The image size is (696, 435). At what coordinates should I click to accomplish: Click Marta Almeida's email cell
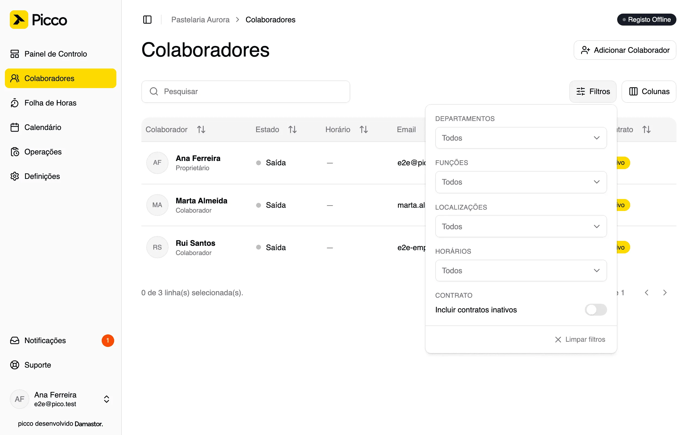coord(411,205)
